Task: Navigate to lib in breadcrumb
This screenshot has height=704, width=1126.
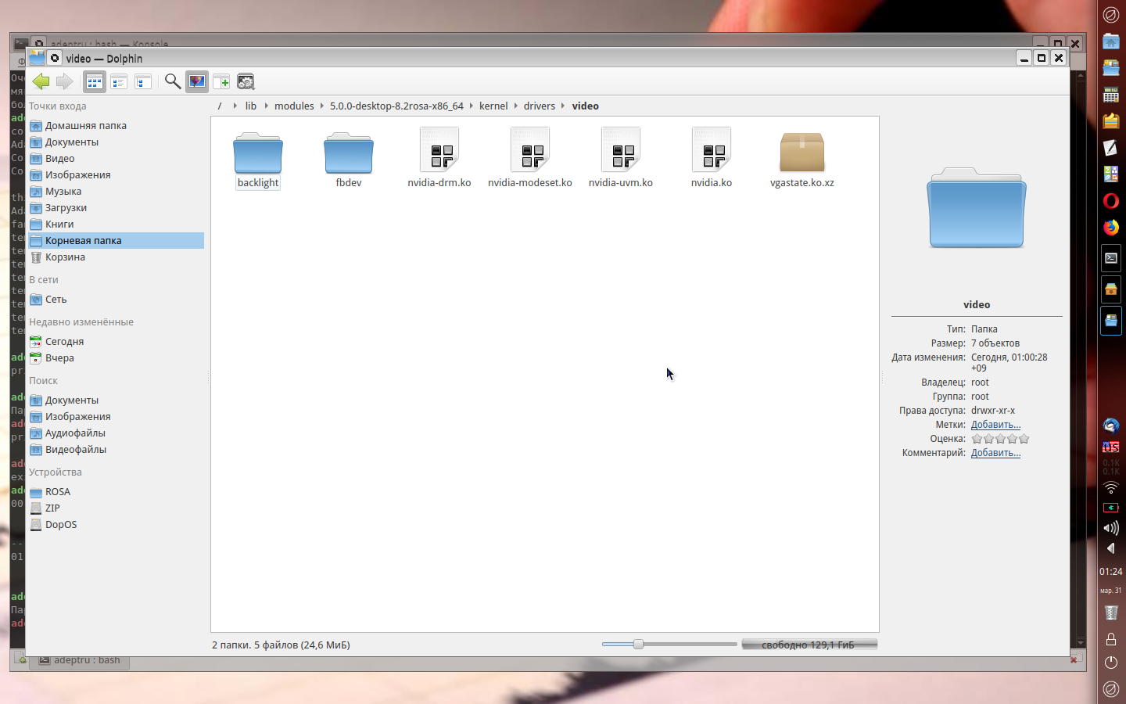Action: pos(251,106)
